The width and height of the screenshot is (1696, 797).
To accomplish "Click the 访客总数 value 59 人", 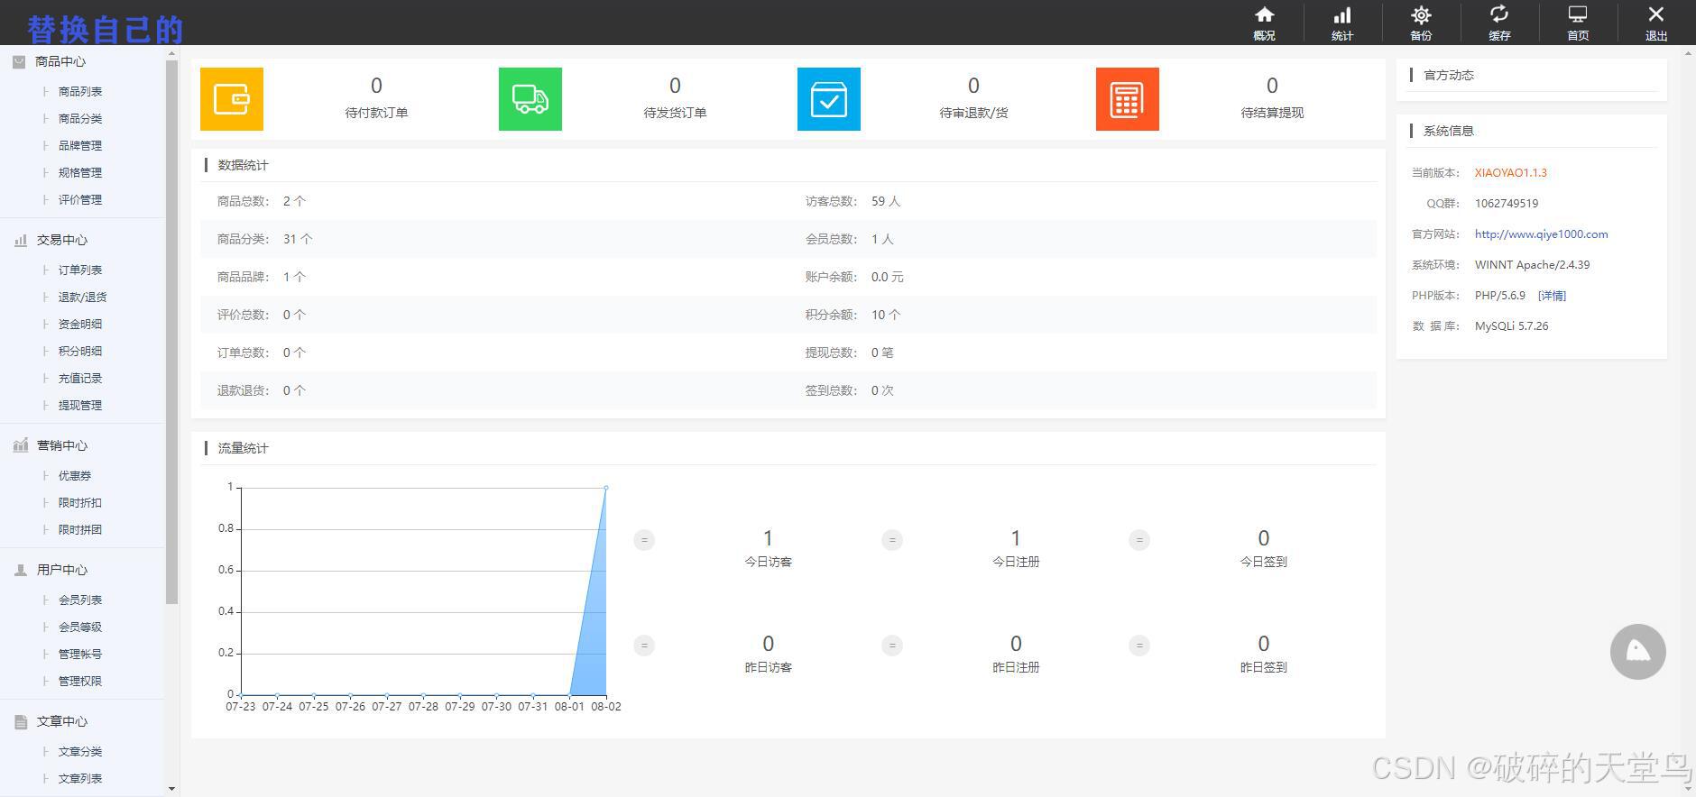I will (885, 201).
